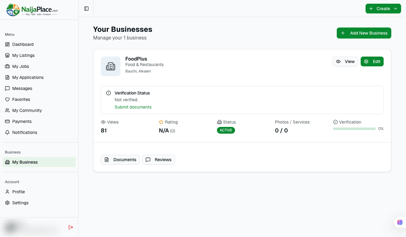Open Notifications from the sidebar
The height and width of the screenshot is (237, 406).
coord(25,132)
